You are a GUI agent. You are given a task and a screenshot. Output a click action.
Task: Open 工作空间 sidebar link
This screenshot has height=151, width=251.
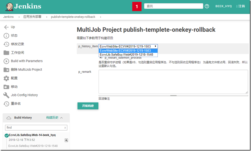point(17,53)
